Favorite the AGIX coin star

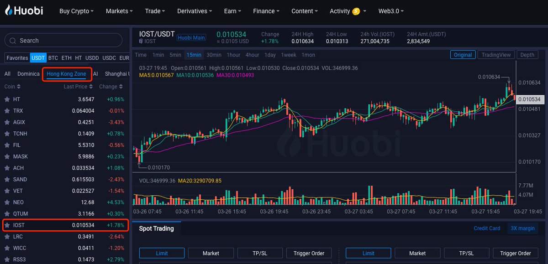(6, 122)
